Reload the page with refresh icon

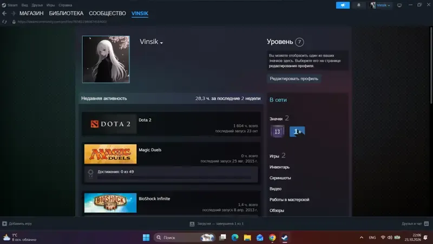[4, 22]
